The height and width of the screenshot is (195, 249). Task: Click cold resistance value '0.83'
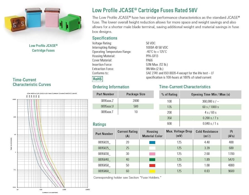coord(207,171)
